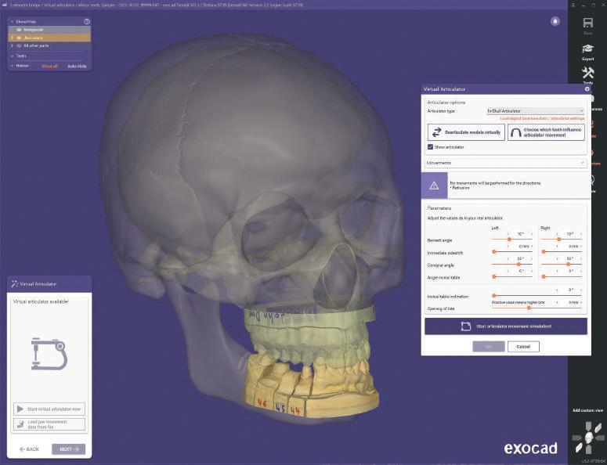Increase left Bennett angle with right arrow
This screenshot has width=607, height=465.
click(x=532, y=234)
